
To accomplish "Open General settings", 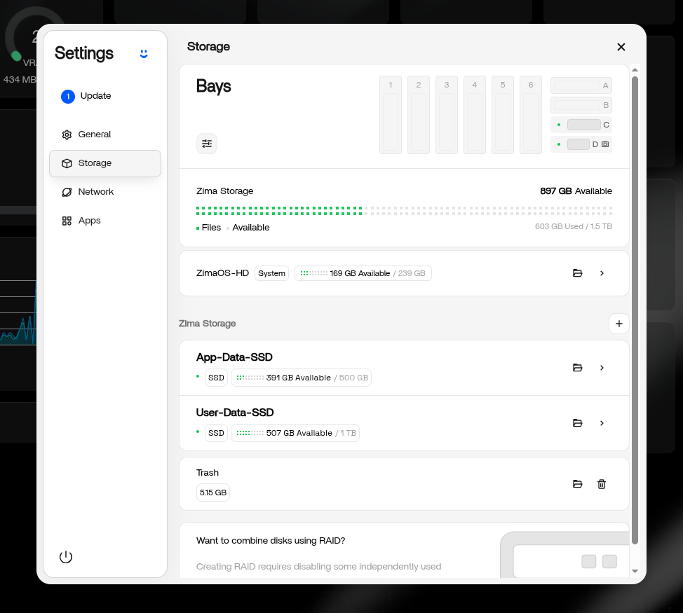I will coord(105,134).
